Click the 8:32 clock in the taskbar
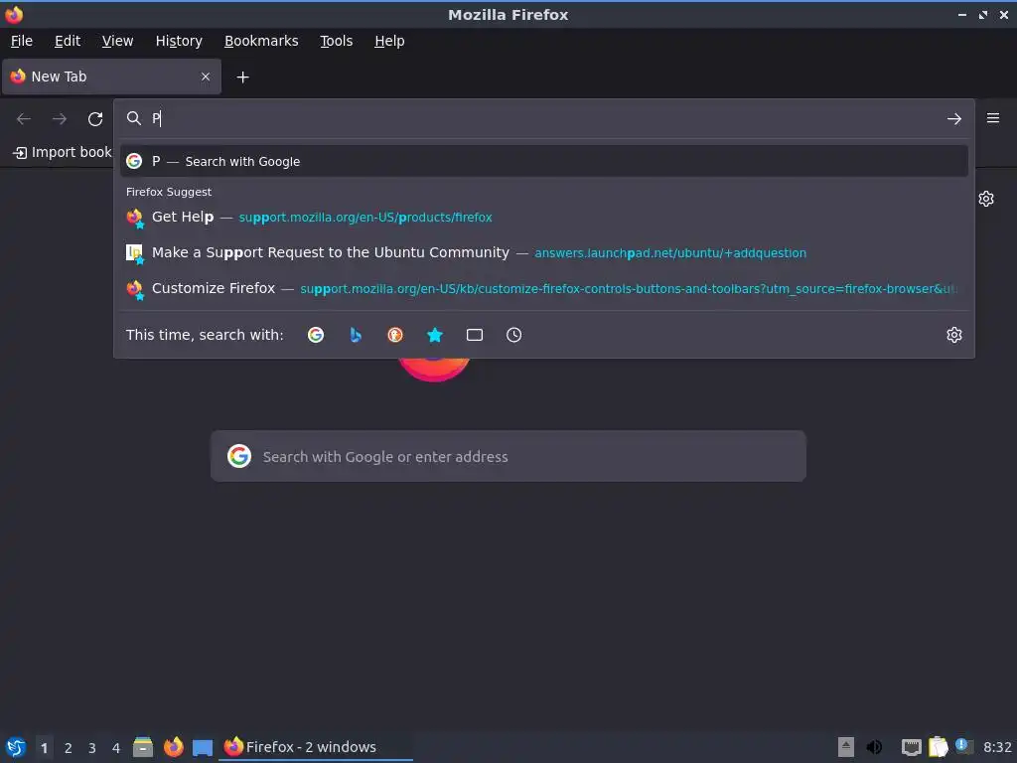 click(997, 747)
